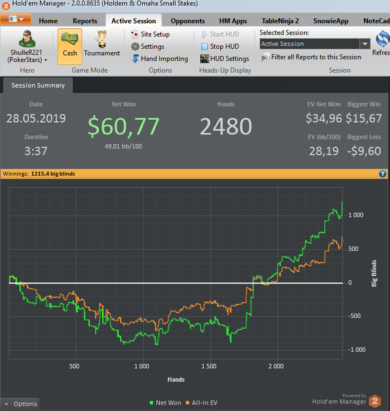
Task: Click the EV bb/100 value 28,19
Action: pyautogui.click(x=324, y=151)
